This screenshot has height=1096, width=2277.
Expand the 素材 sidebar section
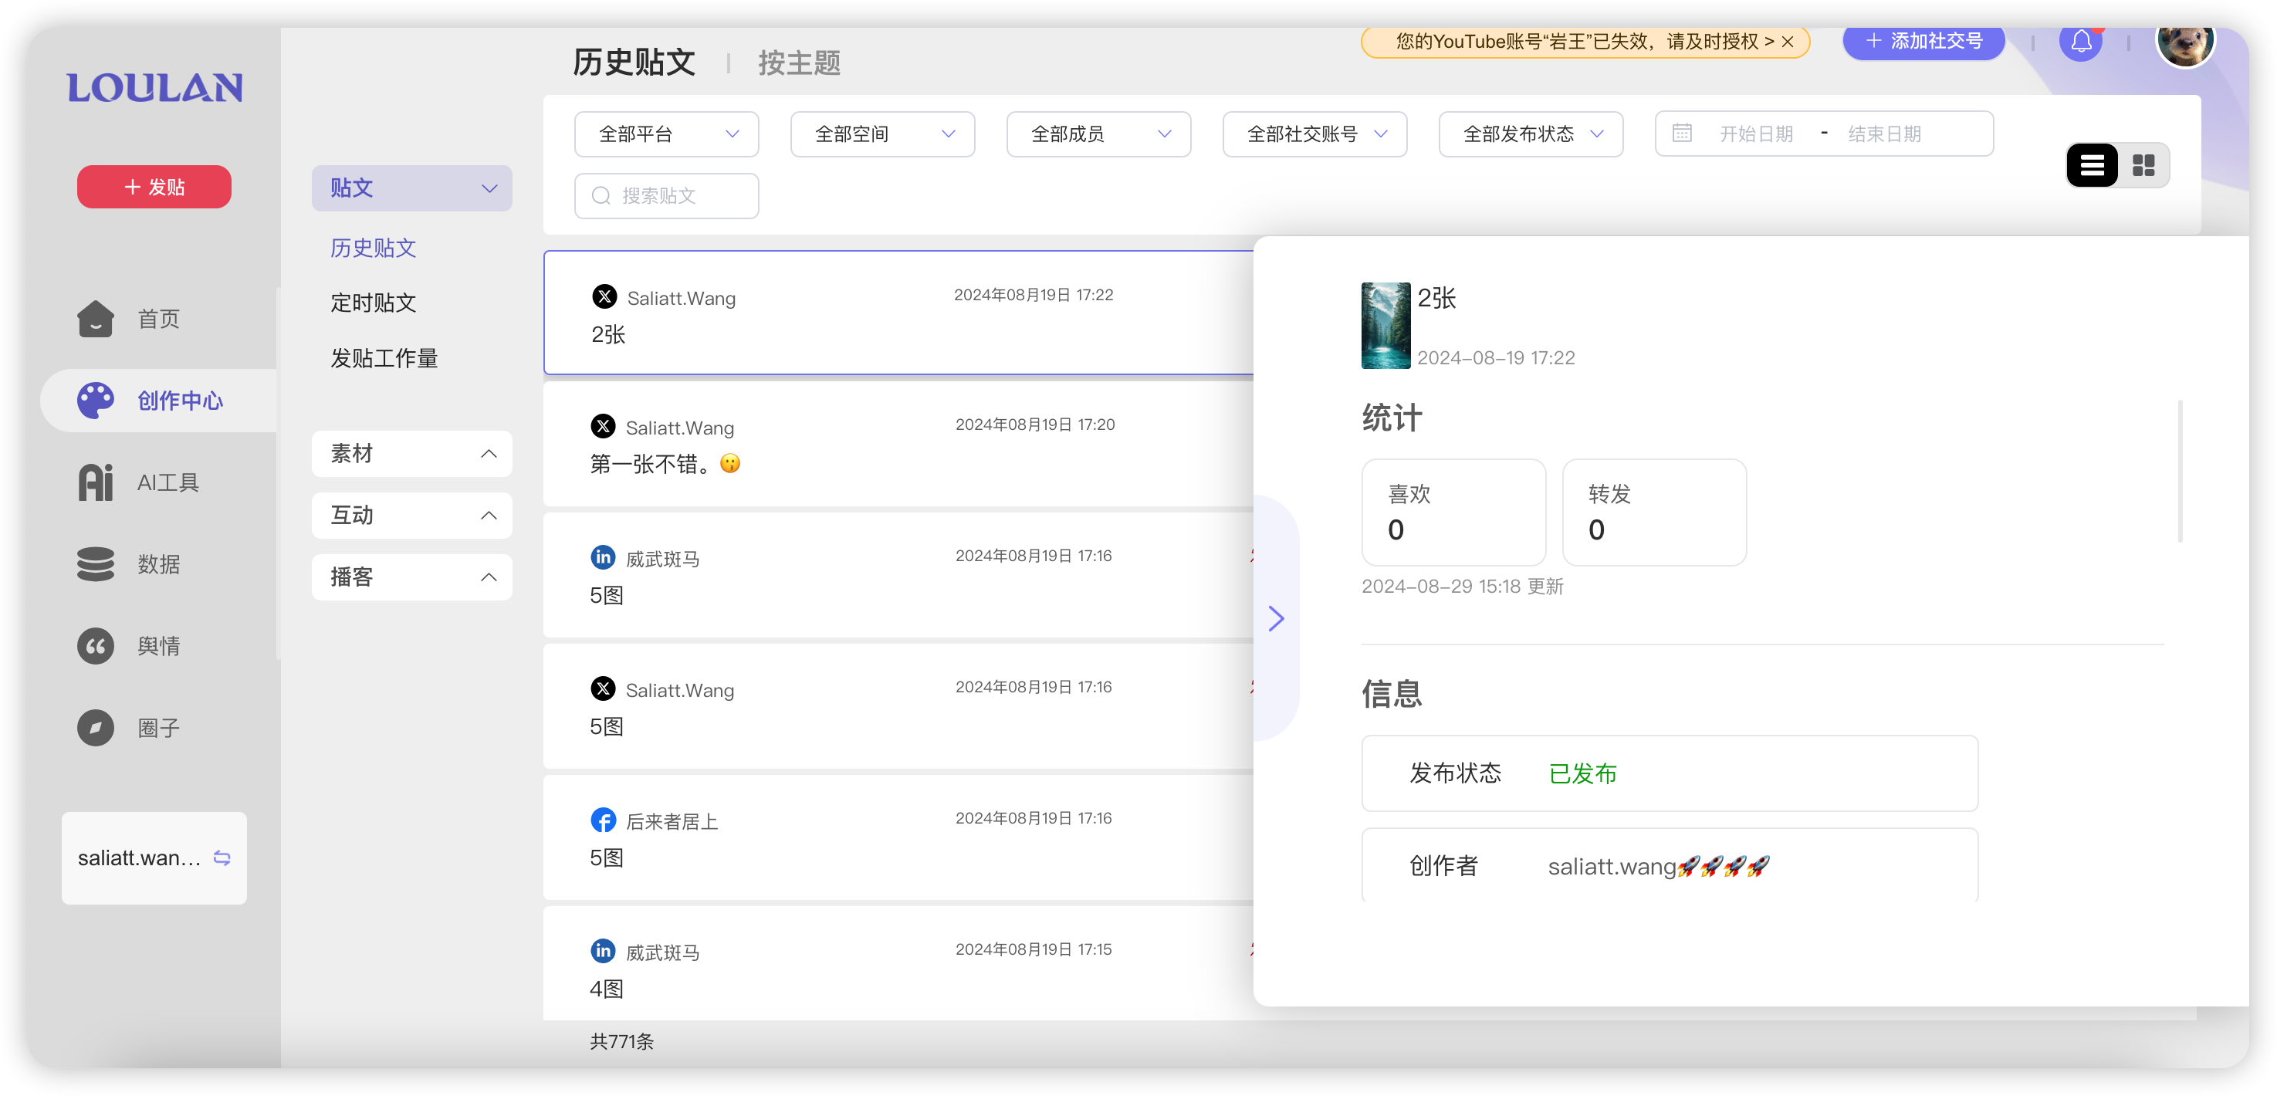point(412,453)
